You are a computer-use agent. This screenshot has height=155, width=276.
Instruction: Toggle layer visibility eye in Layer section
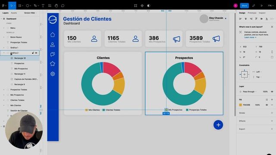(272, 92)
